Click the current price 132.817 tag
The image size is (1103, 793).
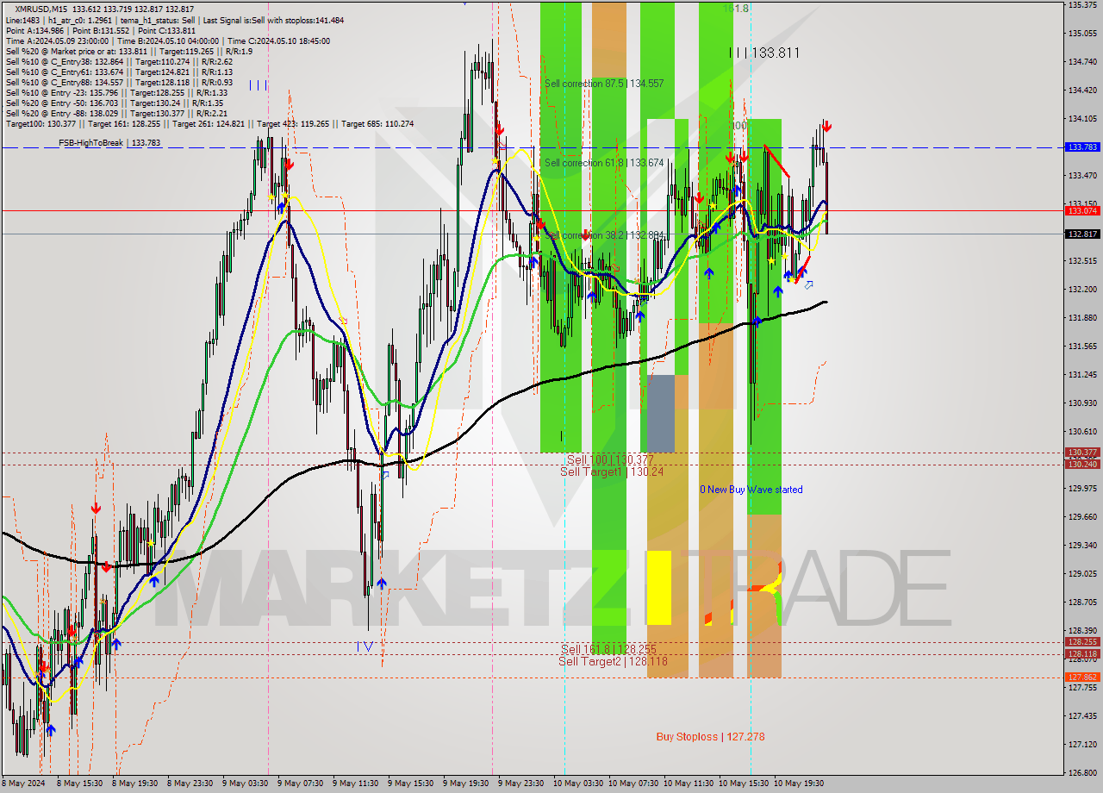(1082, 234)
